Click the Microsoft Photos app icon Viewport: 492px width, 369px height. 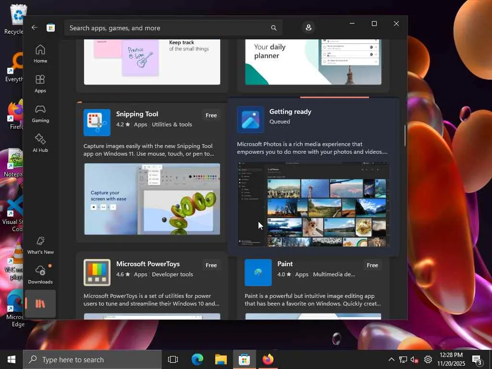(x=250, y=120)
